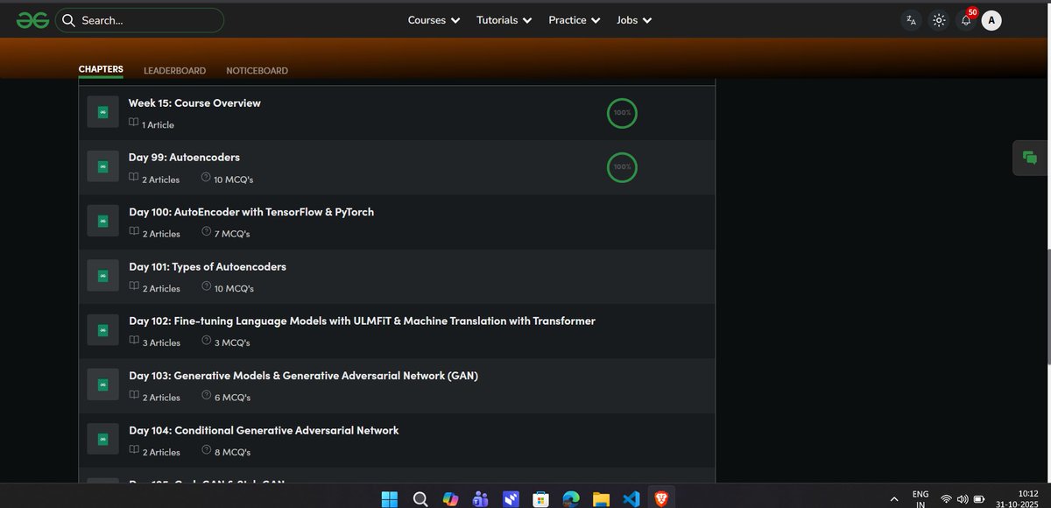
Task: Click the GeeksforGeeks logo
Action: [x=32, y=20]
